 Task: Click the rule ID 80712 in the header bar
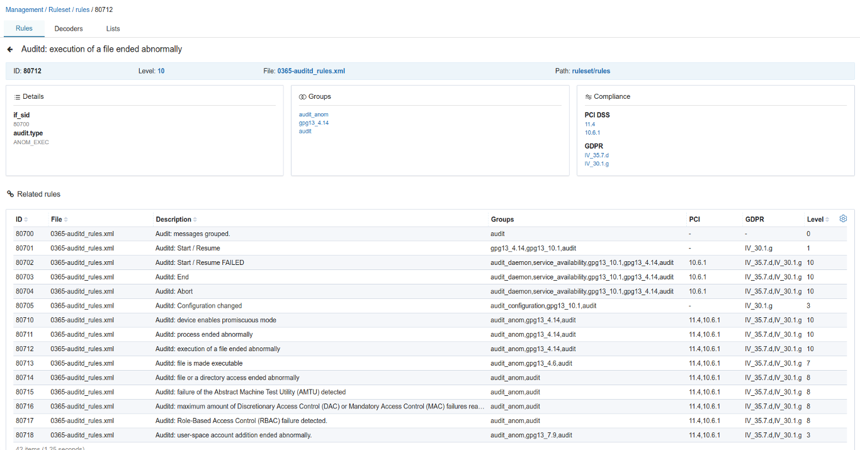[32, 71]
